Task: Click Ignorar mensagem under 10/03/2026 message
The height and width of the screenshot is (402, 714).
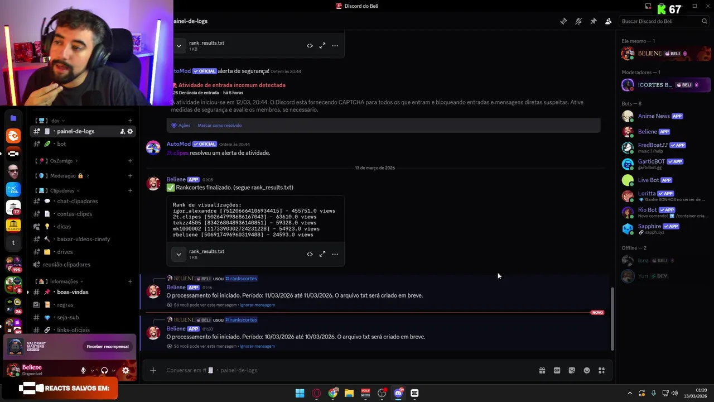Action: [x=257, y=346]
